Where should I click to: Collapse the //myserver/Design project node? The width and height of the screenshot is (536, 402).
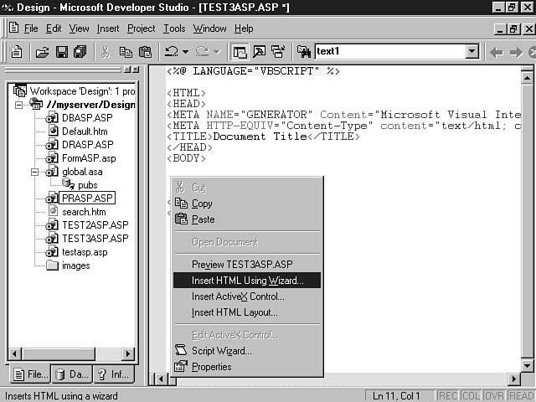(x=19, y=105)
